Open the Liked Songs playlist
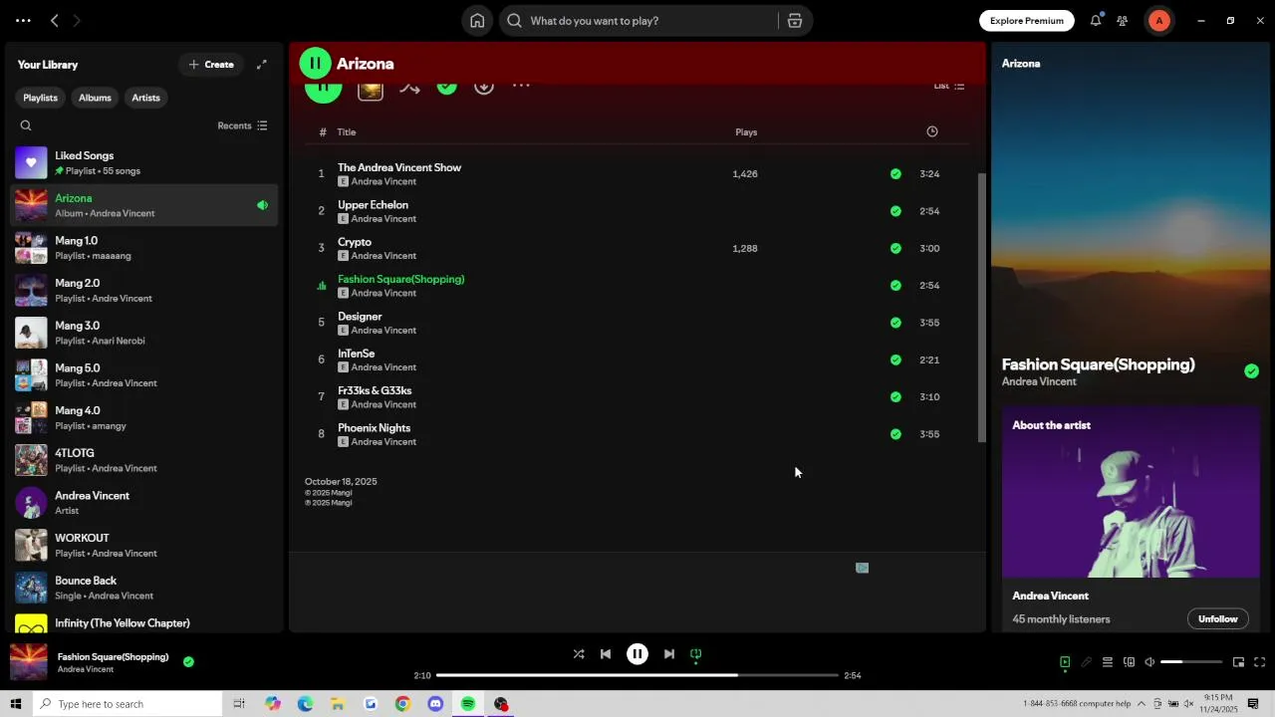This screenshot has width=1275, height=717. pyautogui.click(x=145, y=163)
